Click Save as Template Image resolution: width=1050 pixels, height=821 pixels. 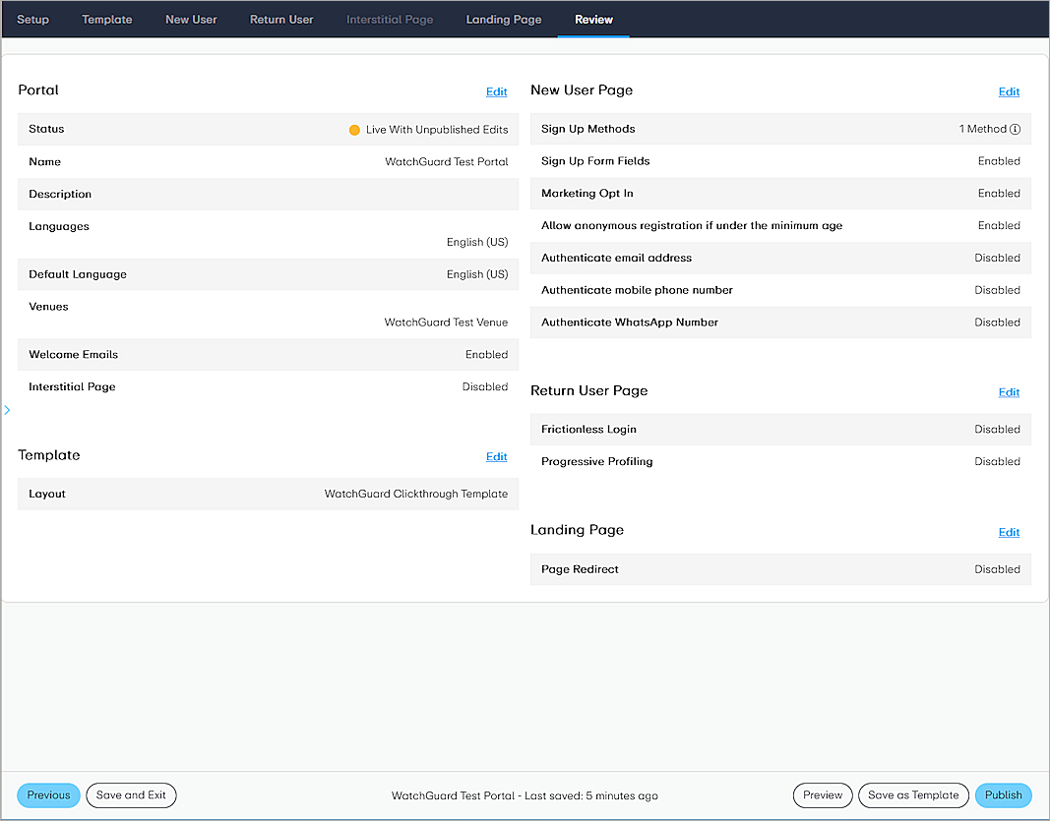pyautogui.click(x=913, y=795)
